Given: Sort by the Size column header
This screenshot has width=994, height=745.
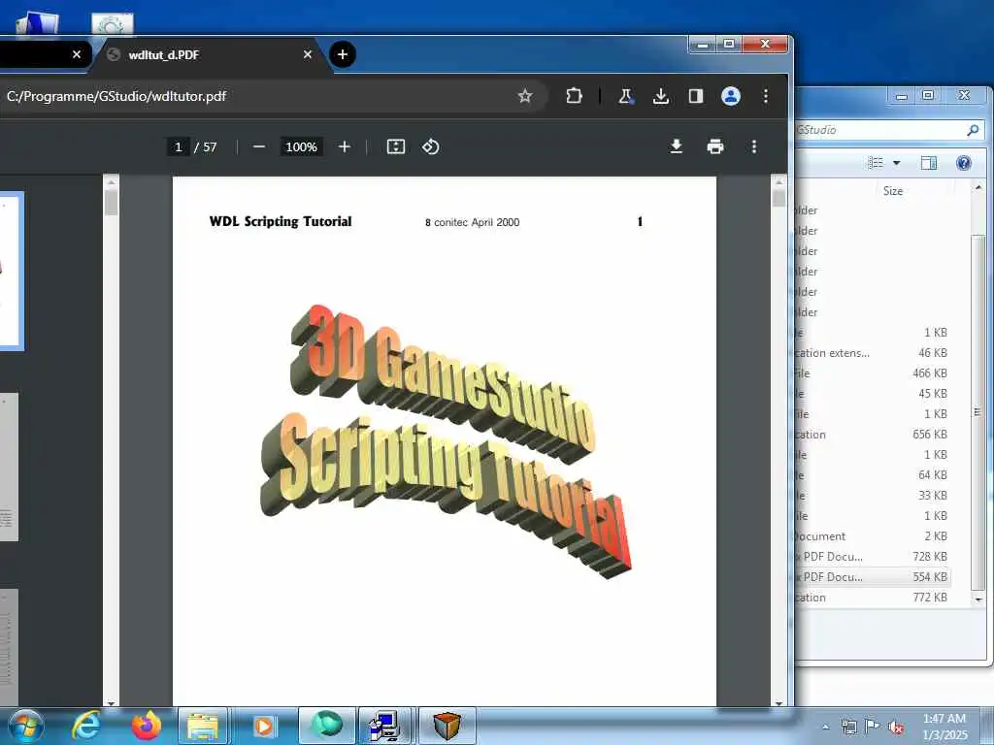Looking at the screenshot, I should [x=893, y=191].
